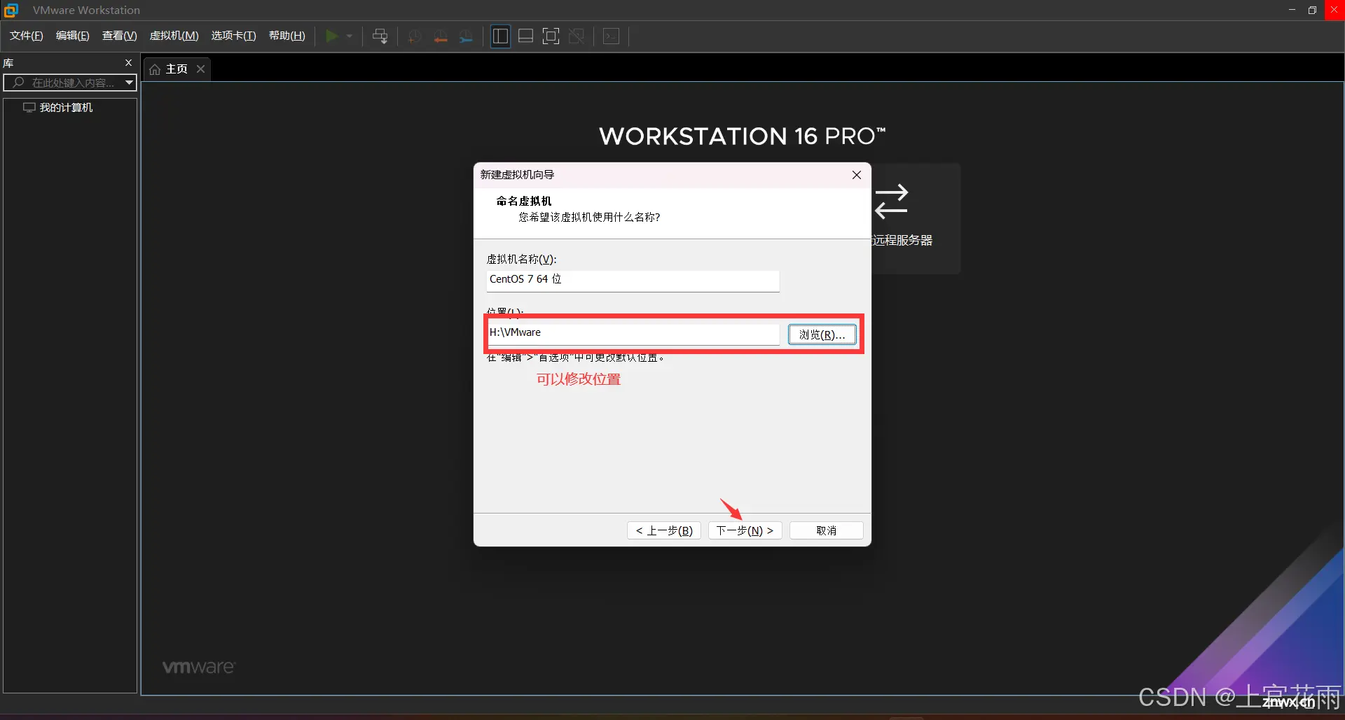Open the 选项卡(T) menu
Screen dimensions: 1345x720
tap(234, 36)
